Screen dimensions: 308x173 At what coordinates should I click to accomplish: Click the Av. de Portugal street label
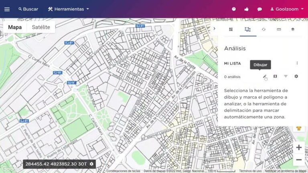tap(118, 62)
